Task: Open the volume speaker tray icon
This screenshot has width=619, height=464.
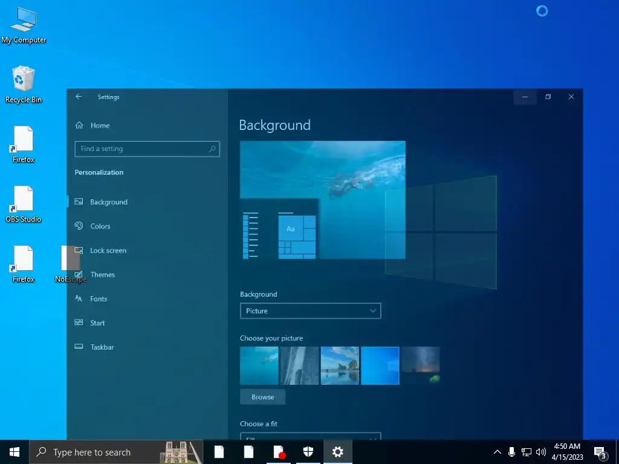Action: [x=541, y=452]
